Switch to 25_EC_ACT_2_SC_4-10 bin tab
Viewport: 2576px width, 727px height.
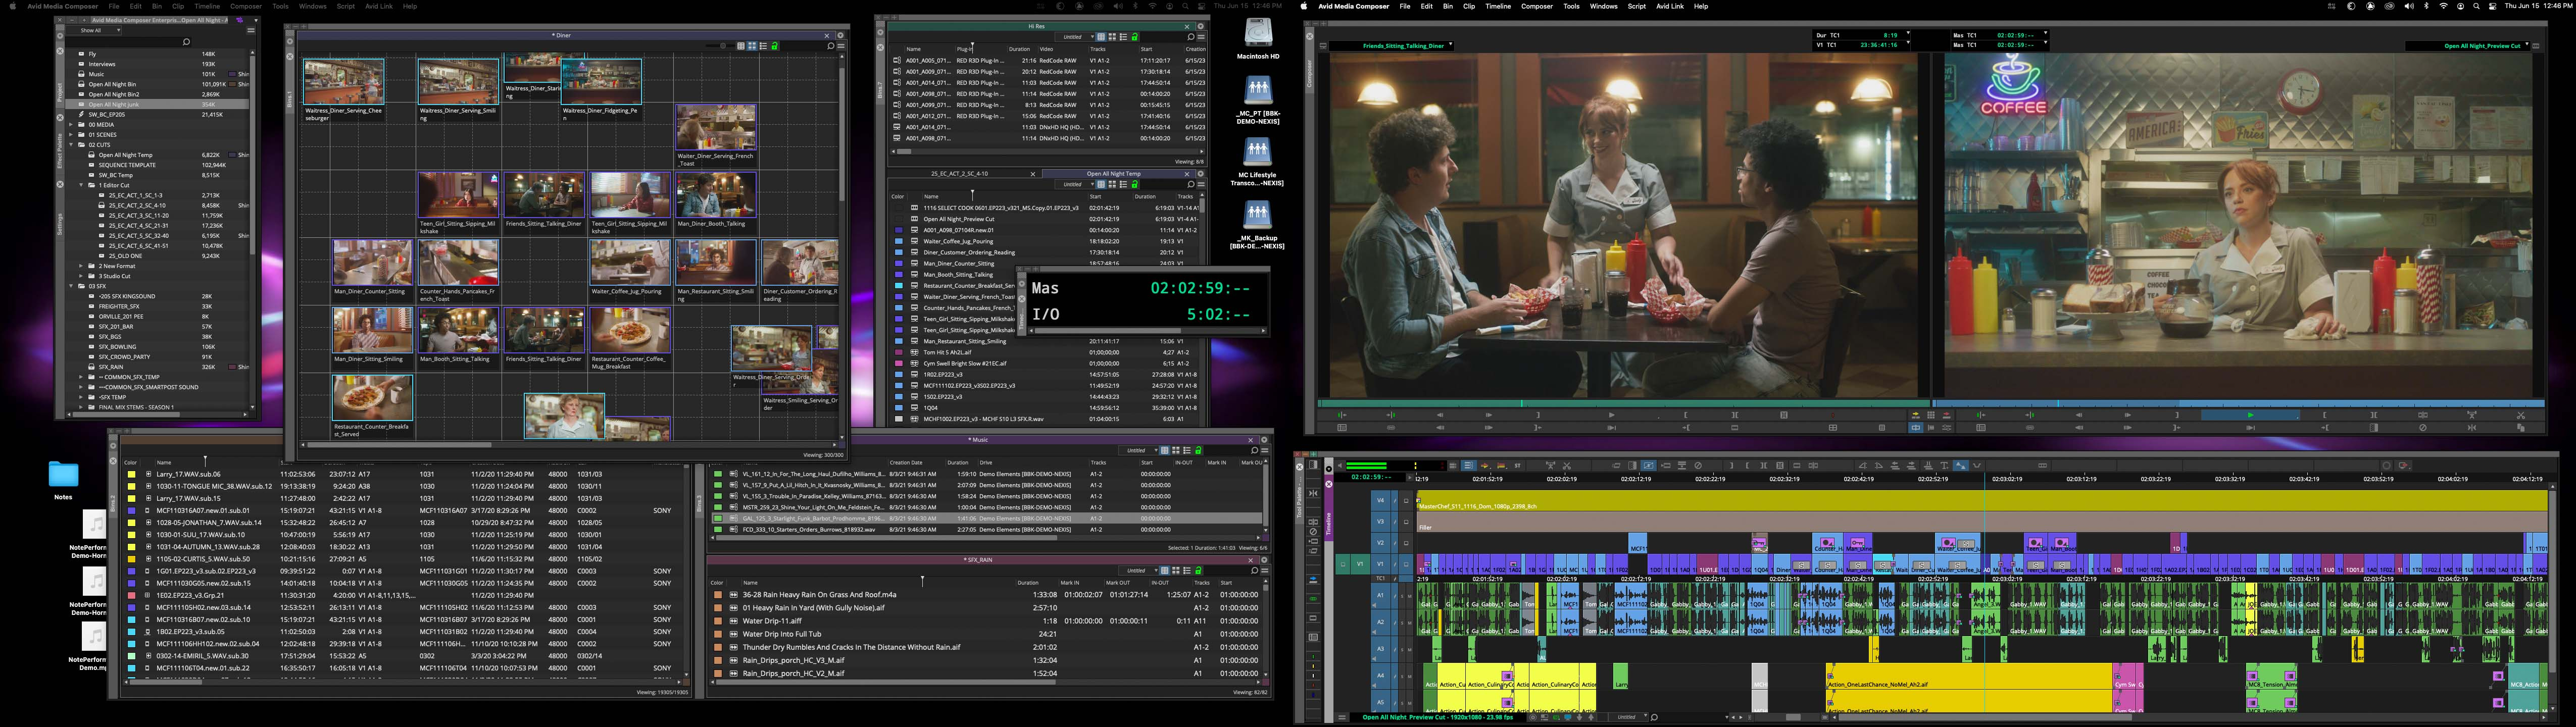[x=960, y=173]
